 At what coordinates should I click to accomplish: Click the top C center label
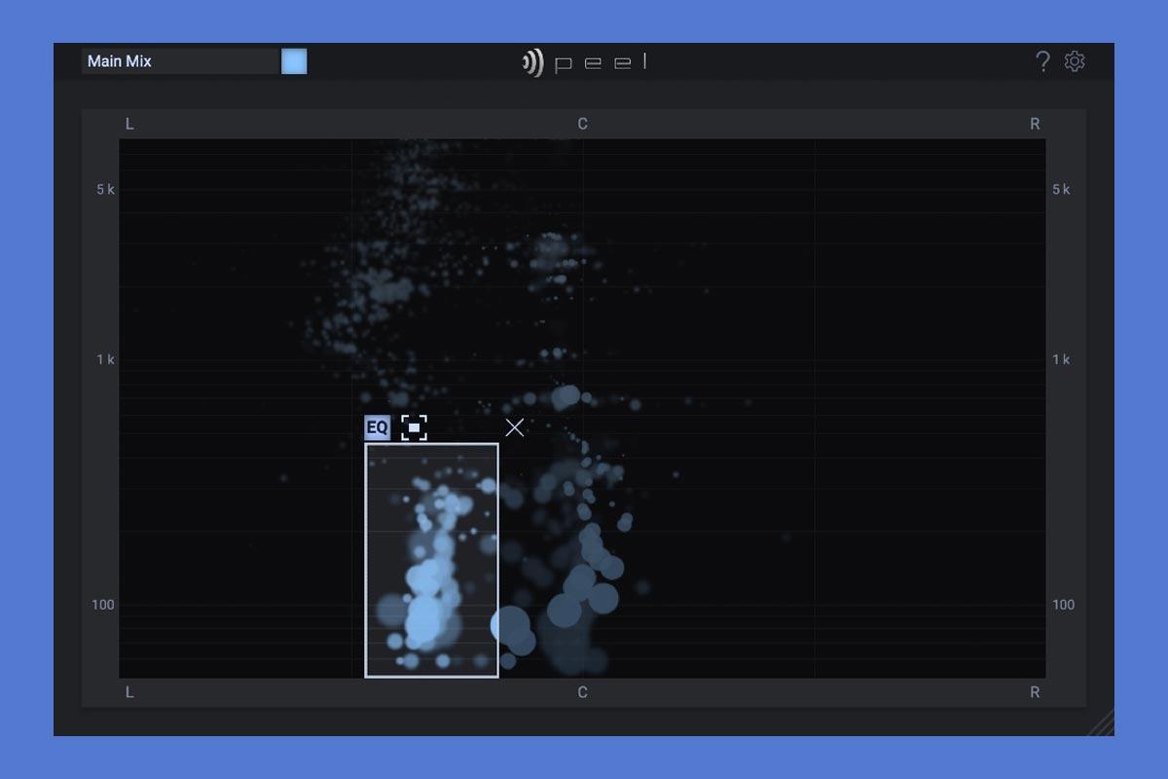tap(582, 124)
